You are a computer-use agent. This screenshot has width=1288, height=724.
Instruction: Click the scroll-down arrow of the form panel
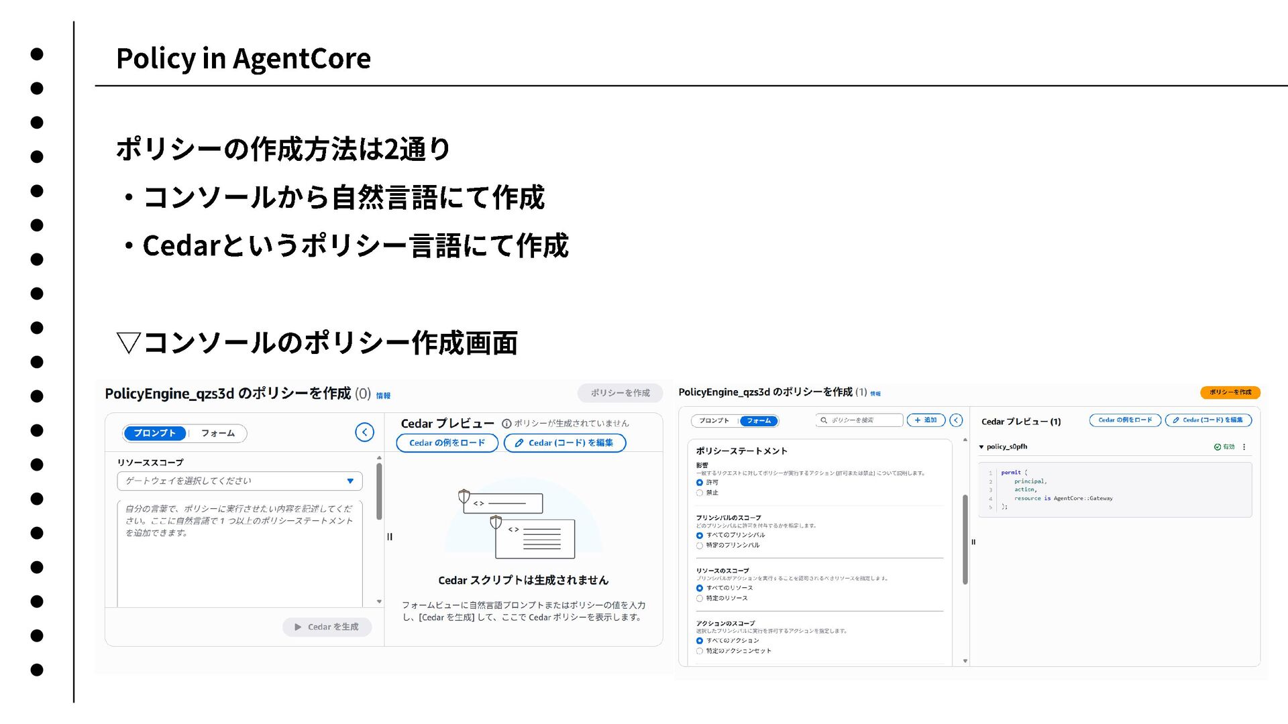pos(965,661)
